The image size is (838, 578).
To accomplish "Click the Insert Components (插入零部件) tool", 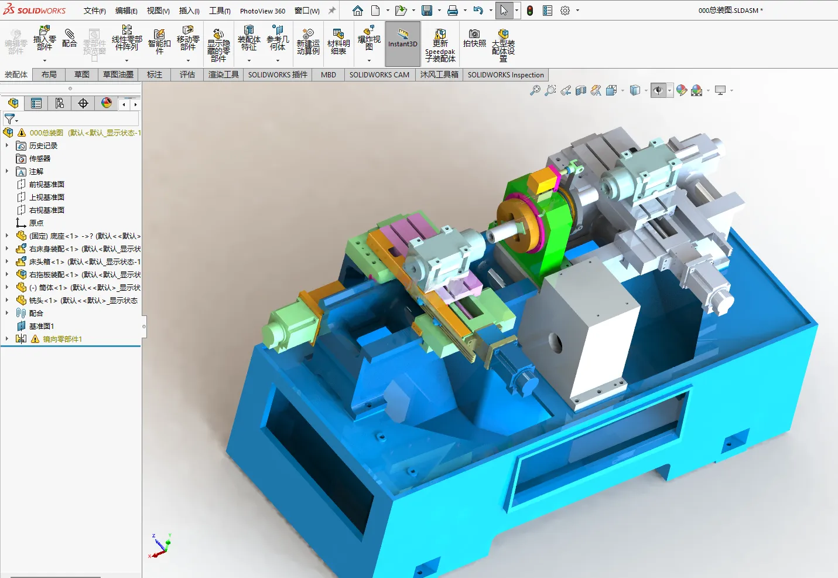I will [45, 39].
